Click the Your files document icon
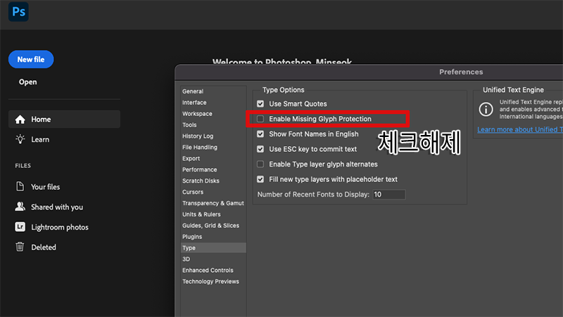The width and height of the screenshot is (563, 317). click(x=20, y=186)
